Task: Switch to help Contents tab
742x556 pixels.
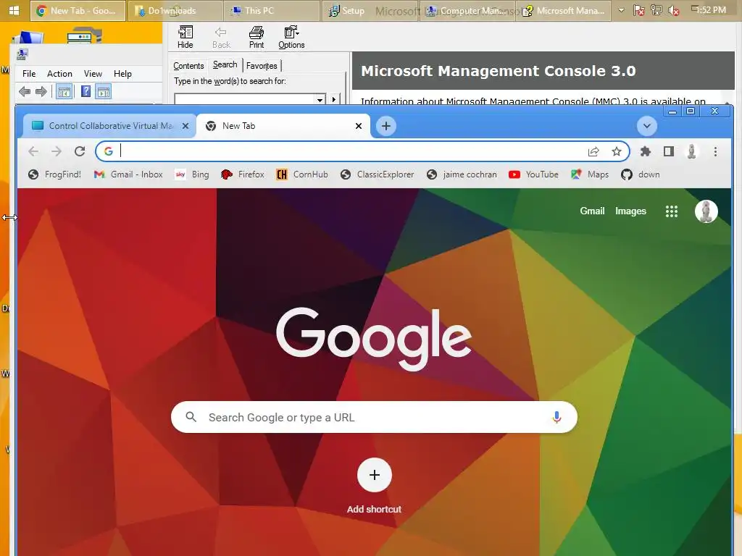Action: coord(188,66)
